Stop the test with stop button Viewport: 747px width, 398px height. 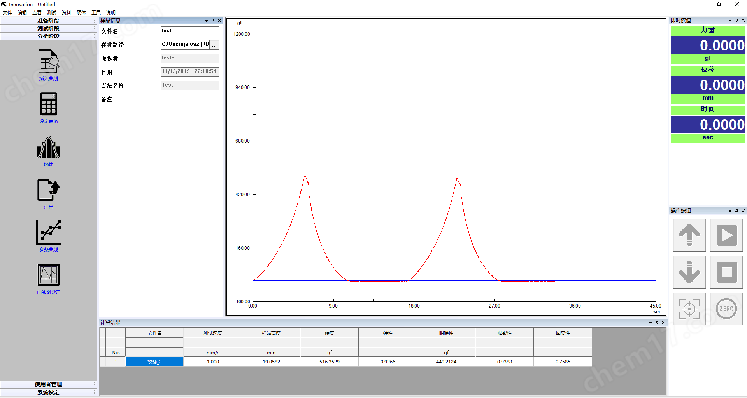pos(726,272)
